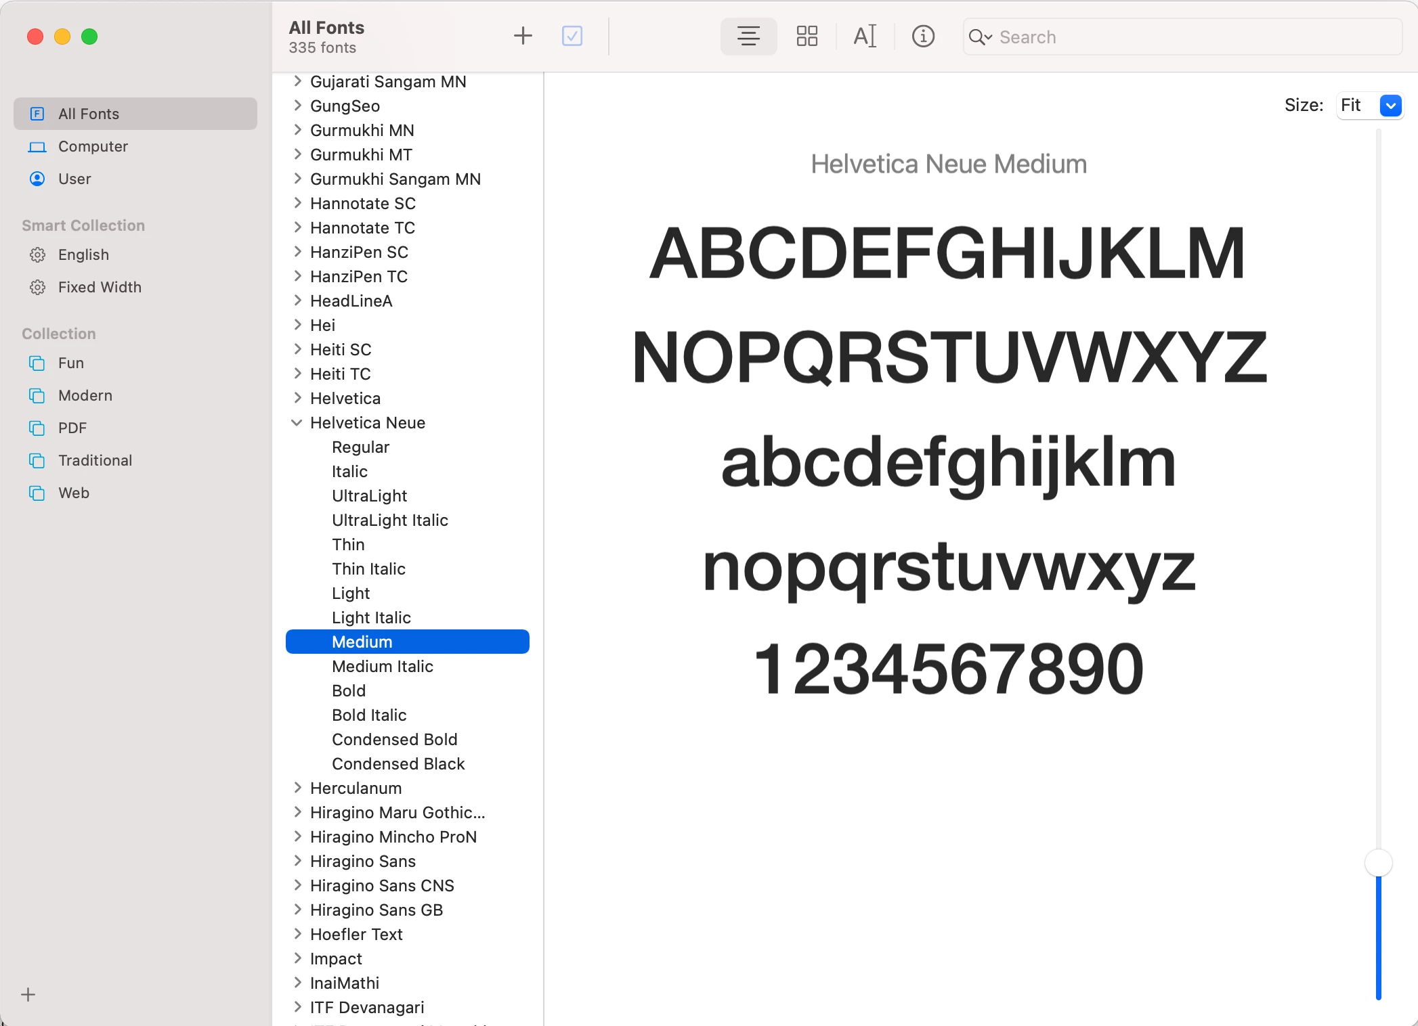Switch to grid repertoire view icon
The height and width of the screenshot is (1026, 1418).
click(807, 36)
